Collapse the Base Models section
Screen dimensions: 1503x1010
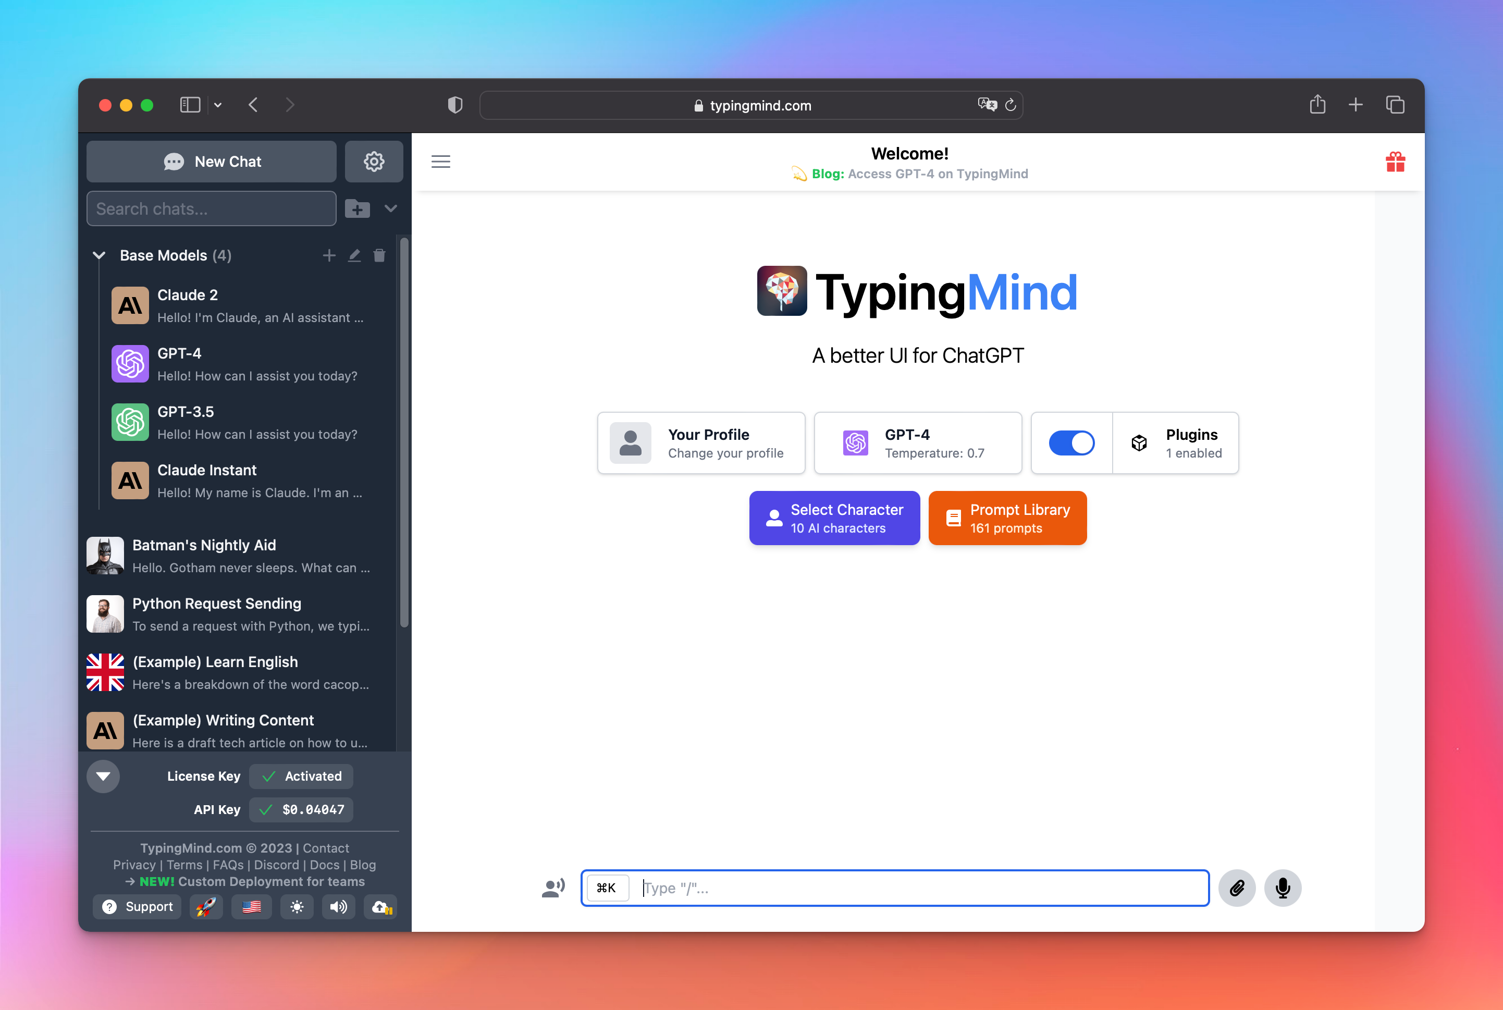coord(99,255)
